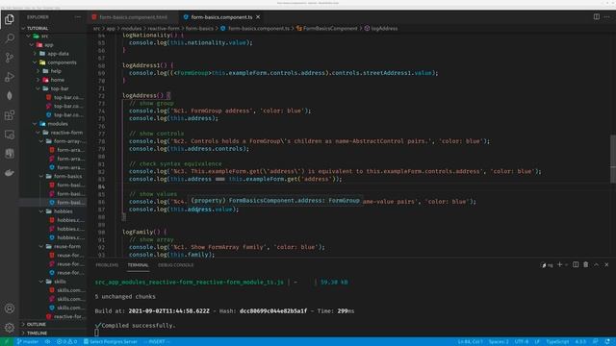Split the terminal panel
Image resolution: width=616 pixels, height=346 pixels.
pyautogui.click(x=576, y=265)
